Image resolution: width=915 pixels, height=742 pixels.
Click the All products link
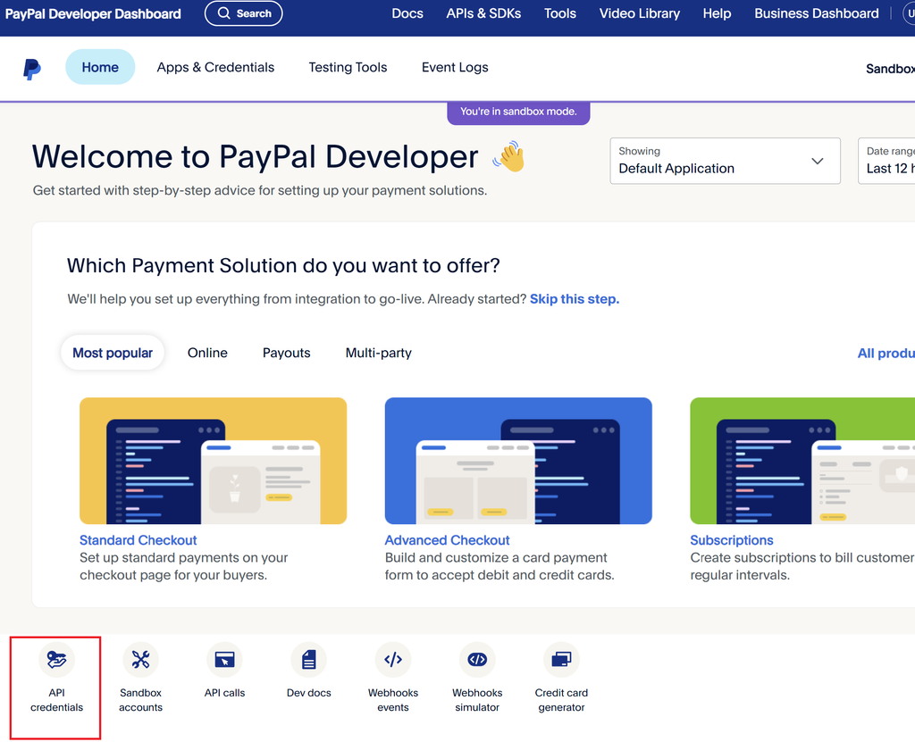pos(886,353)
